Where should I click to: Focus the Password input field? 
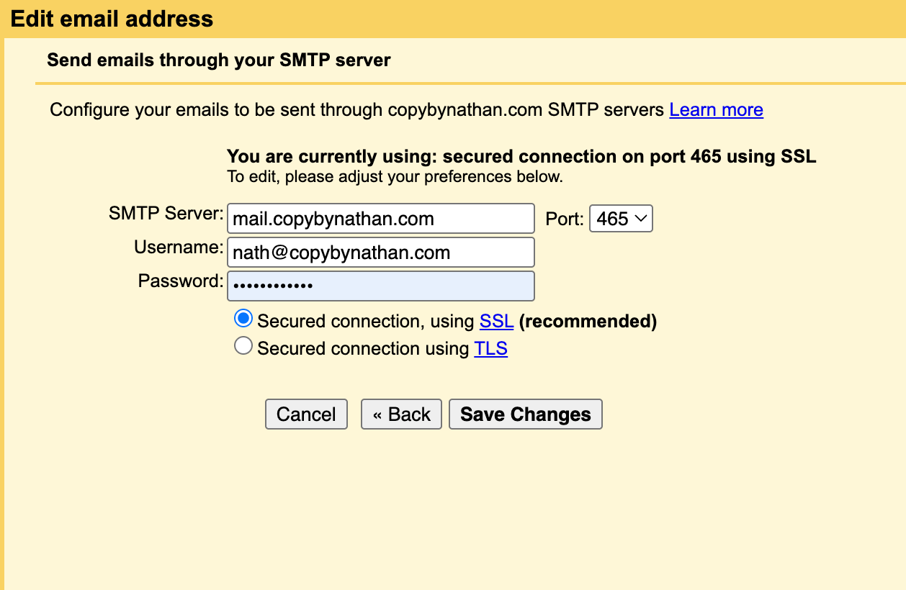pos(381,286)
